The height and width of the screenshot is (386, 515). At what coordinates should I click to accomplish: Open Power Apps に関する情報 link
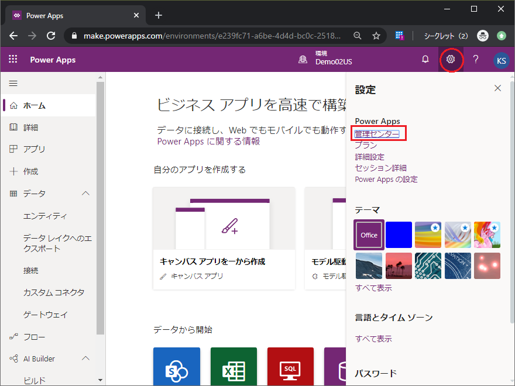point(208,142)
